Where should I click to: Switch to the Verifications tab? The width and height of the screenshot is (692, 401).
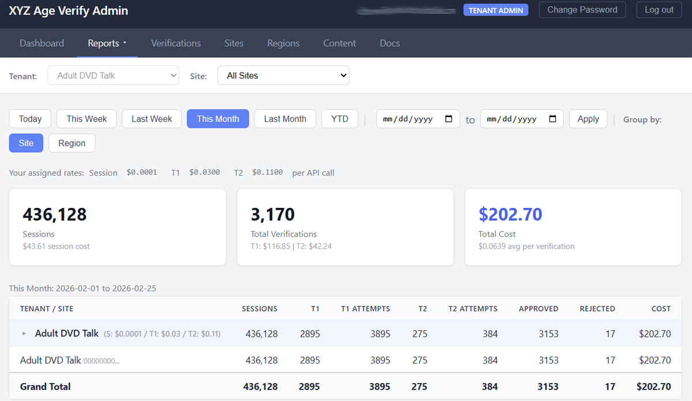(176, 43)
